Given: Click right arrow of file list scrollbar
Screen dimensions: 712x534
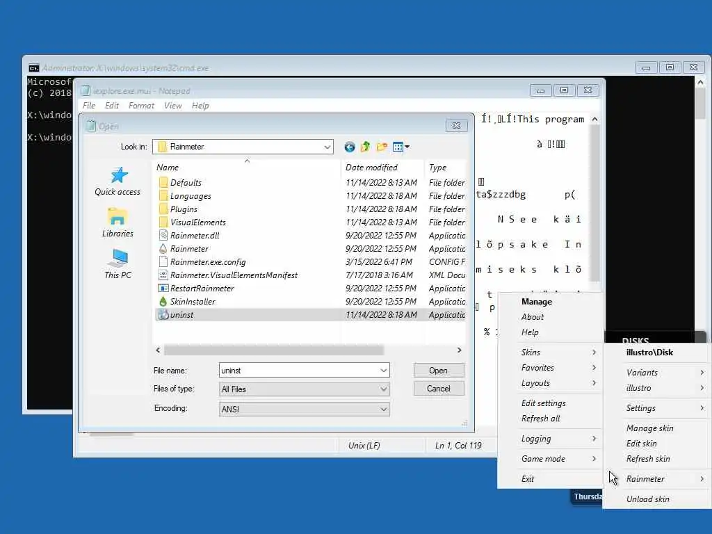Looking at the screenshot, I should tap(460, 350).
